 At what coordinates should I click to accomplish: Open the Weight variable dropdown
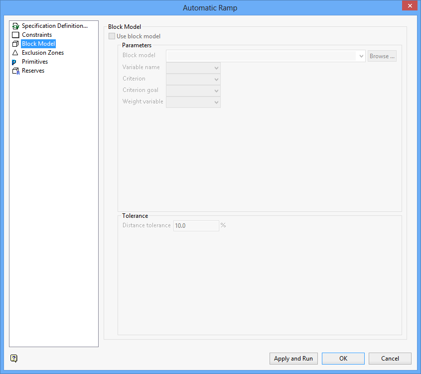[x=193, y=102]
